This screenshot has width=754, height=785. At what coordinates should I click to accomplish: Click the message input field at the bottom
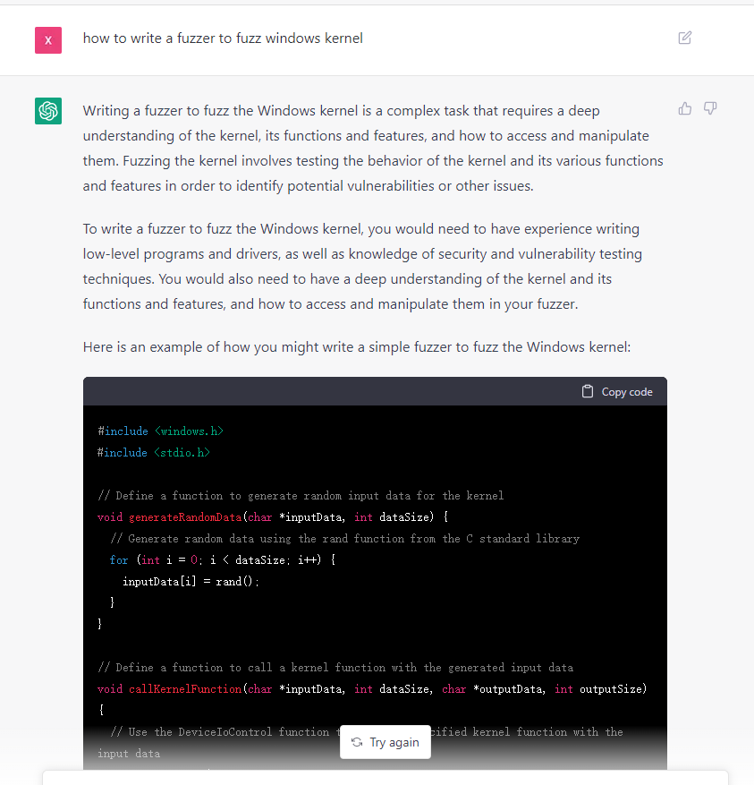[x=385, y=778]
